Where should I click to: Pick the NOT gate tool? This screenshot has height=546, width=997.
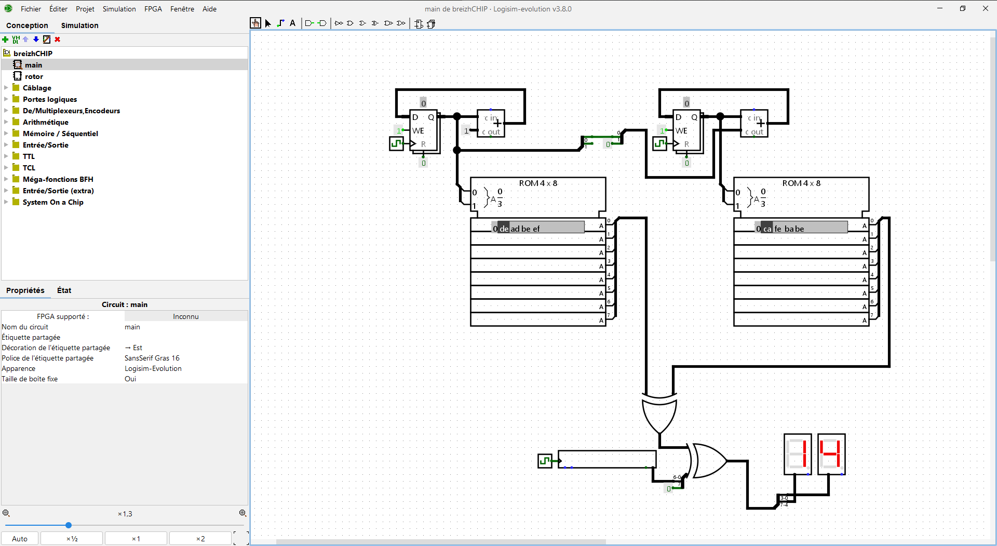tap(339, 23)
